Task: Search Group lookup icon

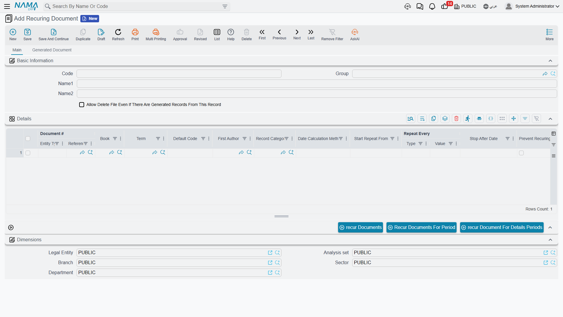Action: (553, 74)
